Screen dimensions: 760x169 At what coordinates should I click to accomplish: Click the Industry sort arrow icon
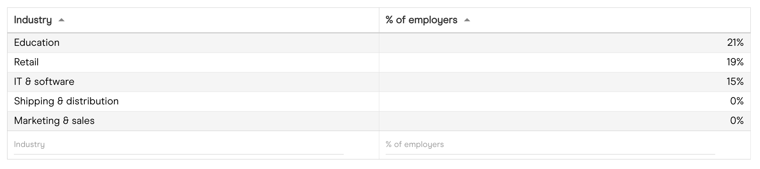[61, 20]
